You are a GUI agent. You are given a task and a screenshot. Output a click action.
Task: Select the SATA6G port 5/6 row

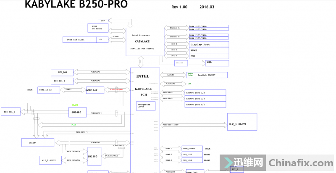point(205,105)
